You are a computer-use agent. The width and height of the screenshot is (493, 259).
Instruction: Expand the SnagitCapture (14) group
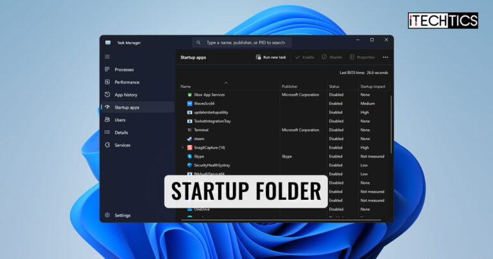click(182, 147)
